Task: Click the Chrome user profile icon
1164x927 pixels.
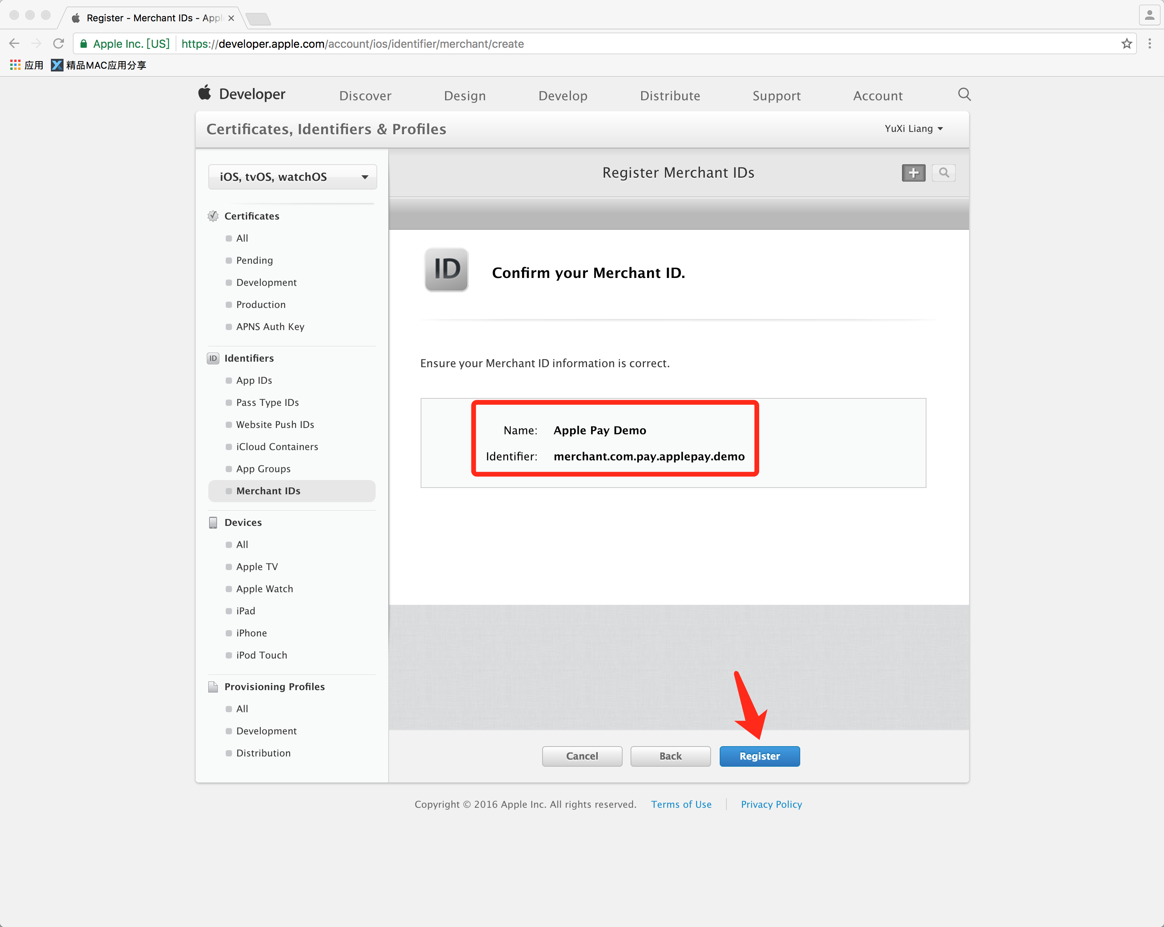Action: pyautogui.click(x=1149, y=16)
